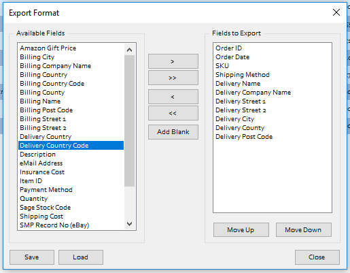Save the export format
The width and height of the screenshot is (350, 273).
pyautogui.click(x=32, y=257)
